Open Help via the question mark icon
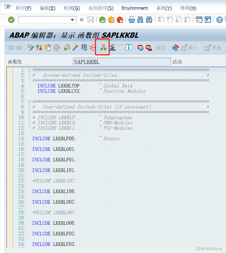 pos(219,19)
